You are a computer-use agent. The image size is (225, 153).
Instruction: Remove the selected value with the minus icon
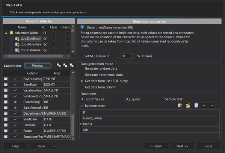(x=212, y=106)
